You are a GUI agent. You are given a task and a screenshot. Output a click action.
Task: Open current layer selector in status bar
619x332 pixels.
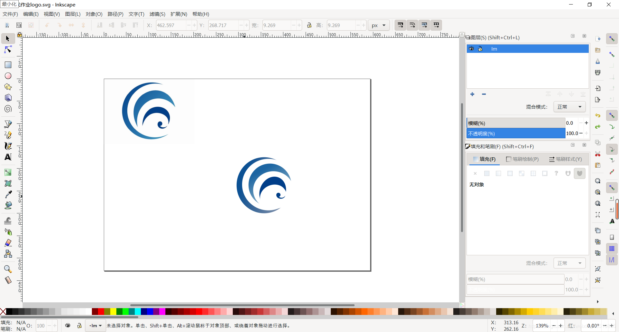(x=95, y=326)
